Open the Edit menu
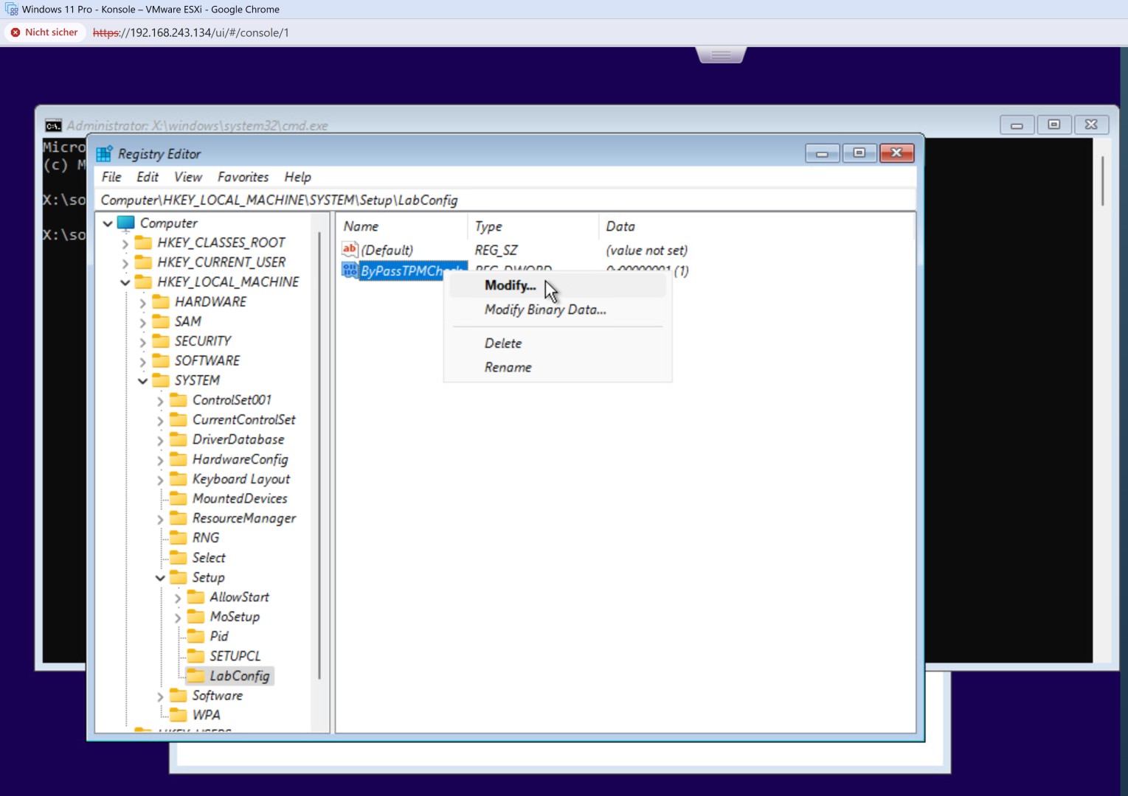Image resolution: width=1128 pixels, height=796 pixels. click(148, 177)
